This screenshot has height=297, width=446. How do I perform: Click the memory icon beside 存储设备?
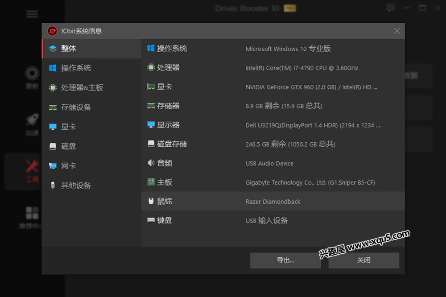pyautogui.click(x=53, y=107)
